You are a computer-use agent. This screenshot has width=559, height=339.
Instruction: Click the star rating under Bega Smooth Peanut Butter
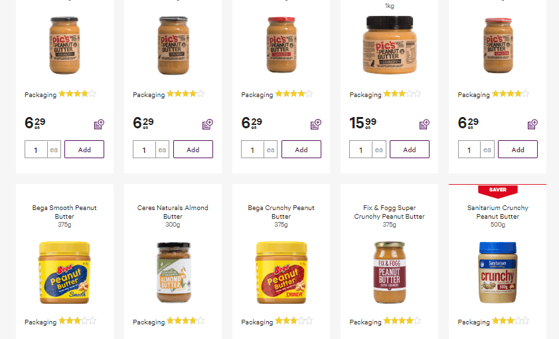(x=77, y=321)
